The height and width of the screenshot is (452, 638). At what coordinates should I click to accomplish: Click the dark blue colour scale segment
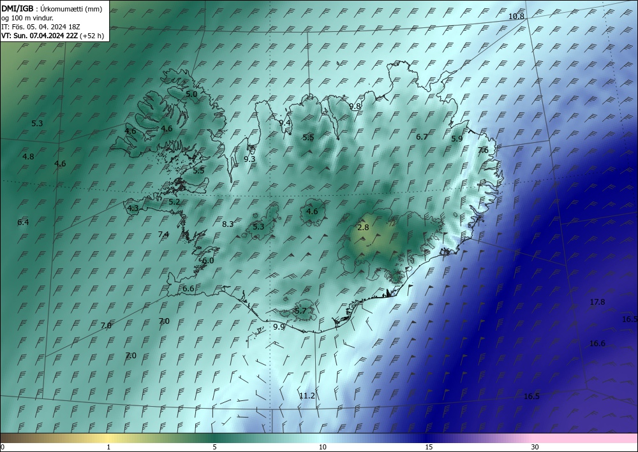427,438
